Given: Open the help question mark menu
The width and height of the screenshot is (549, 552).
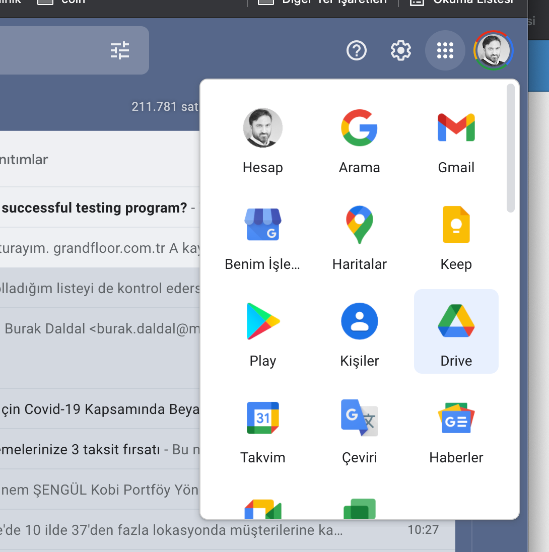Looking at the screenshot, I should 357,50.
